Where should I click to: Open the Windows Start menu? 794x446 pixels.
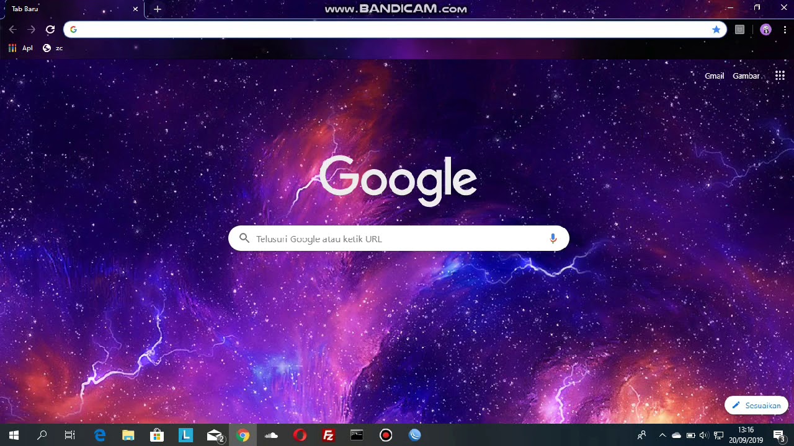point(14,435)
